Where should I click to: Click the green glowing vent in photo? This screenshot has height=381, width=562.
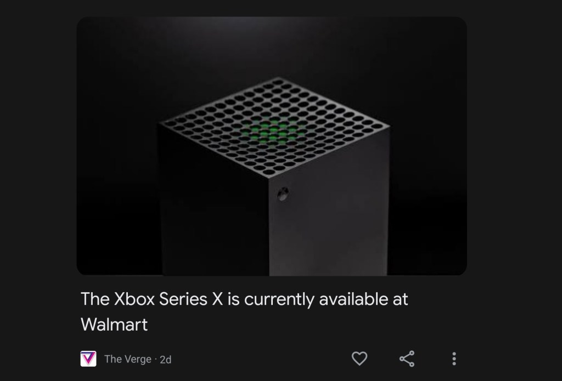(x=274, y=132)
